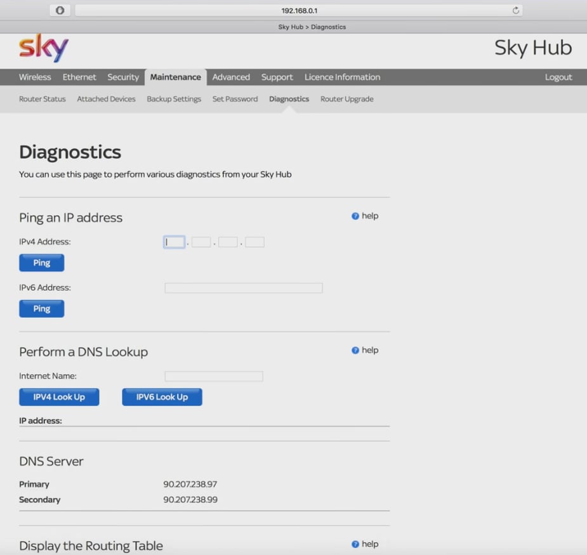Click the IPV6 Look Up button
The width and height of the screenshot is (587, 555).
point(162,397)
